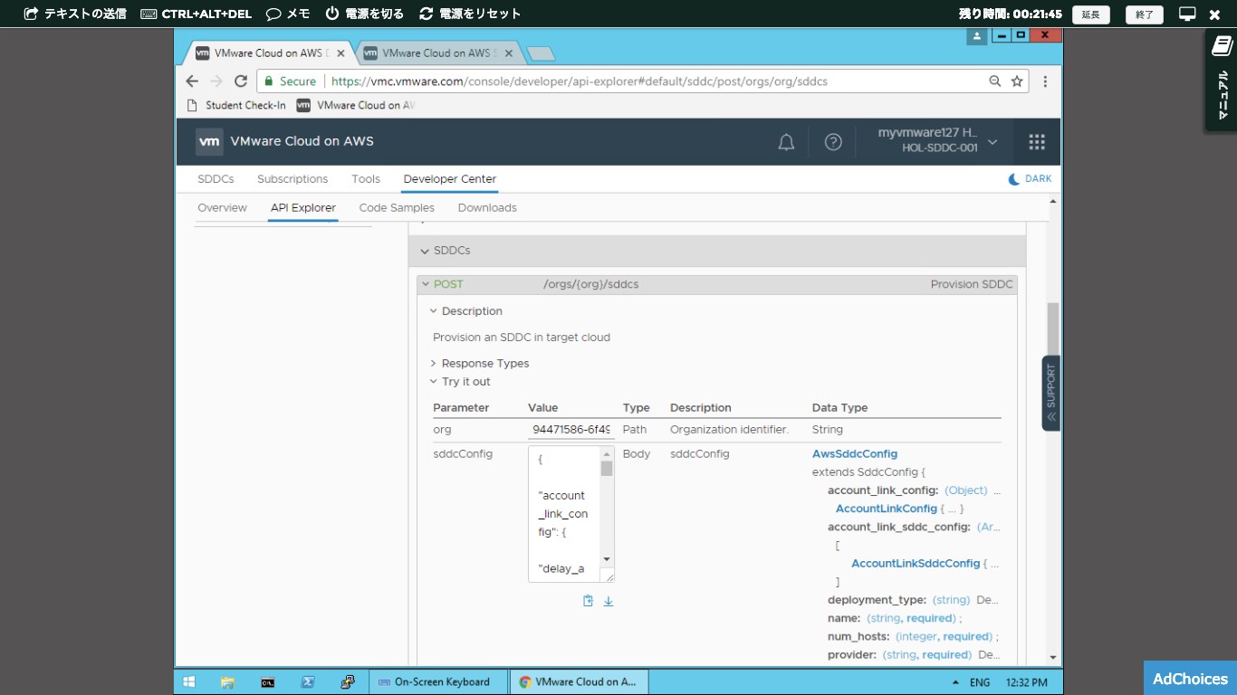The height and width of the screenshot is (695, 1237).
Task: Expand the AccountLinkSddcConfig object
Action: [x=916, y=563]
